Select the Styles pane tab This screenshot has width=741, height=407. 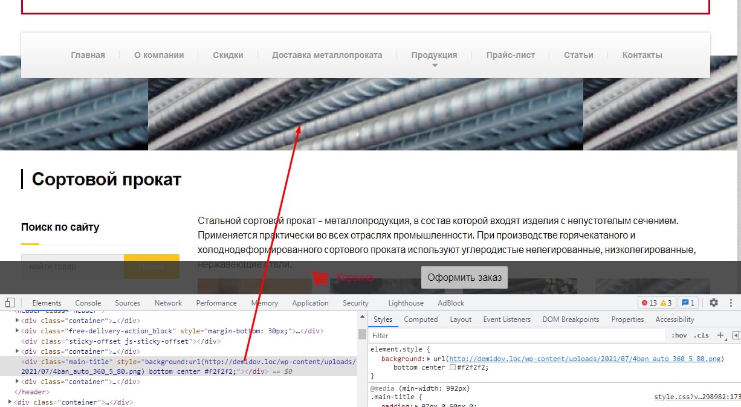pos(383,319)
